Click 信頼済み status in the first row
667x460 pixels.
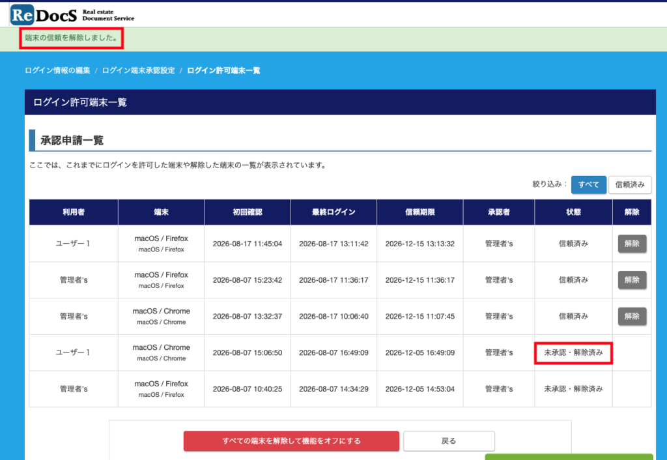point(573,244)
